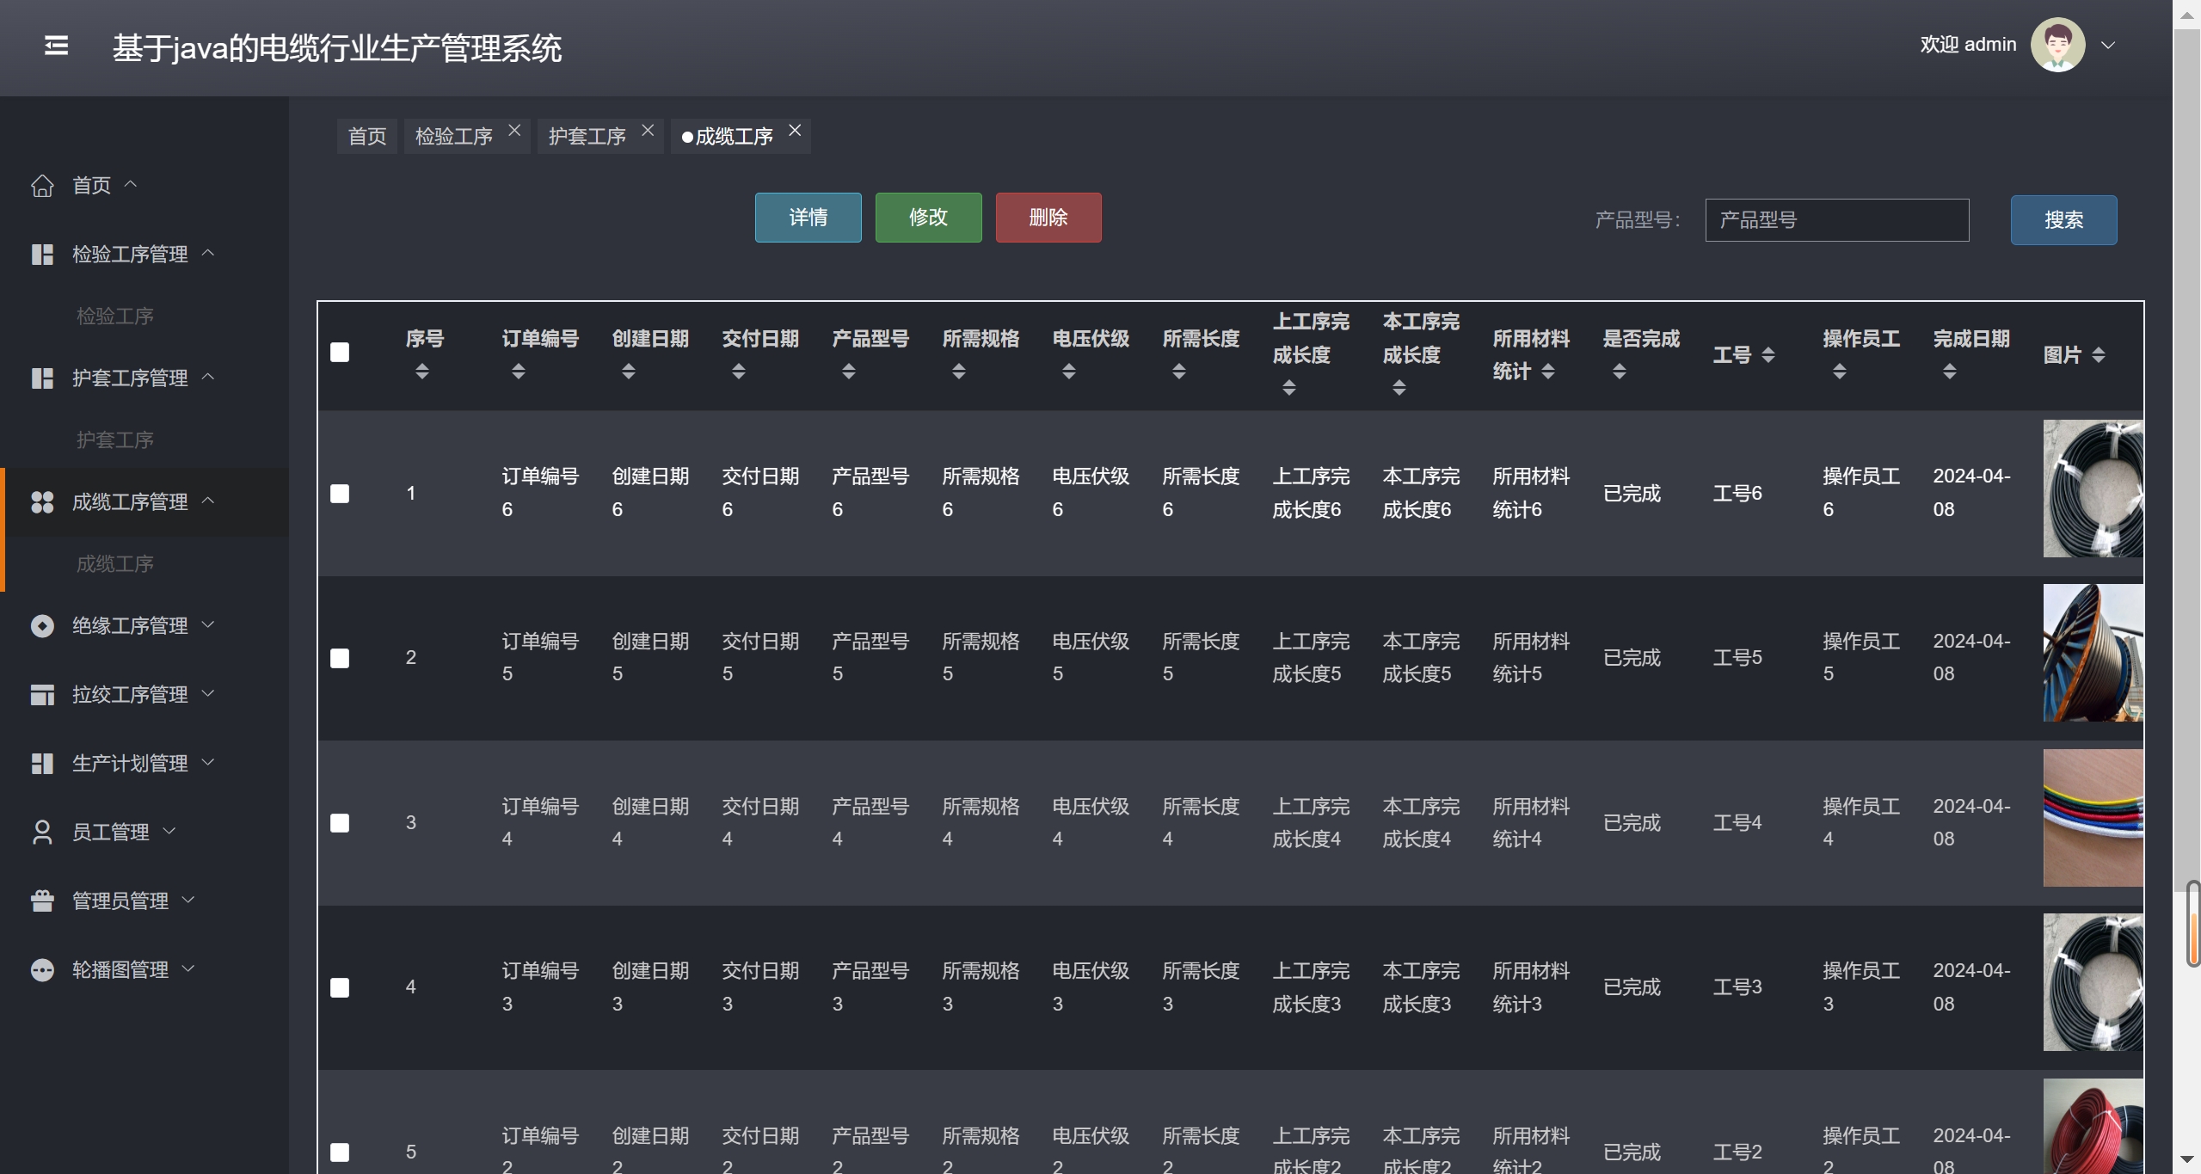This screenshot has height=1174, width=2201.
Task: Close the 检验工序 tab
Action: [x=514, y=130]
